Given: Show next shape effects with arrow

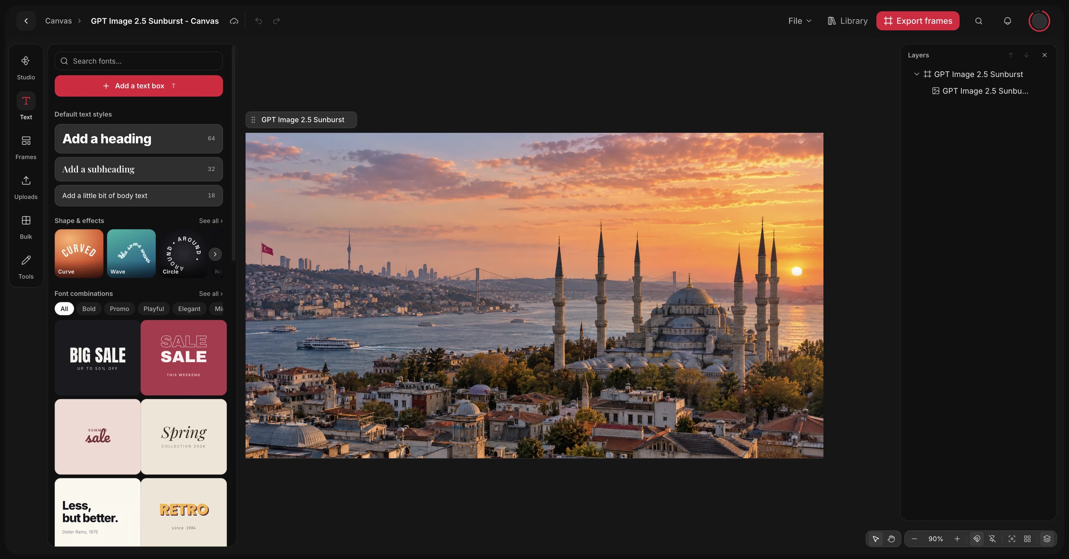Looking at the screenshot, I should 215,254.
